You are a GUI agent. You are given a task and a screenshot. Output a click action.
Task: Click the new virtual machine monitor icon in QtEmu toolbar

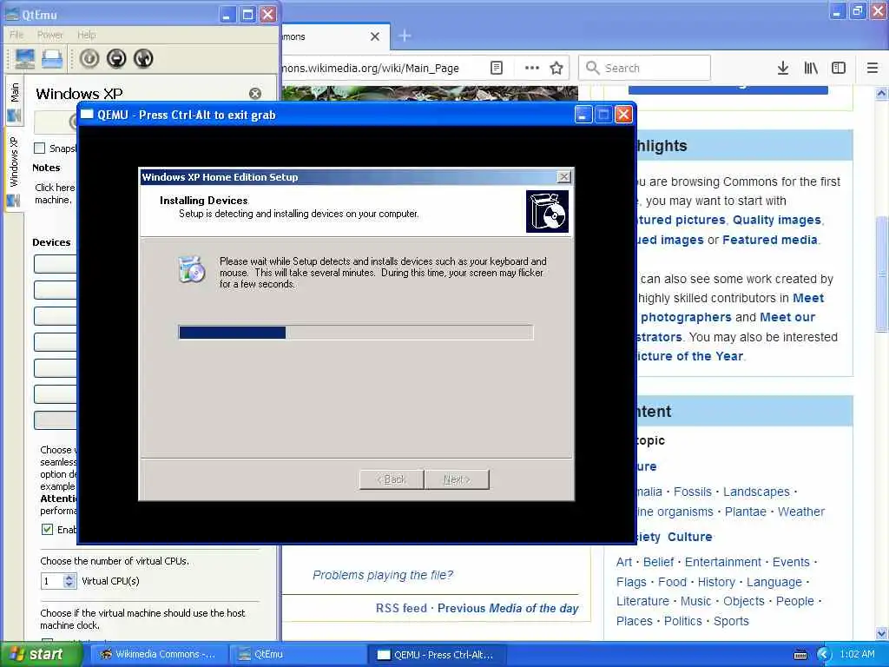click(x=25, y=58)
